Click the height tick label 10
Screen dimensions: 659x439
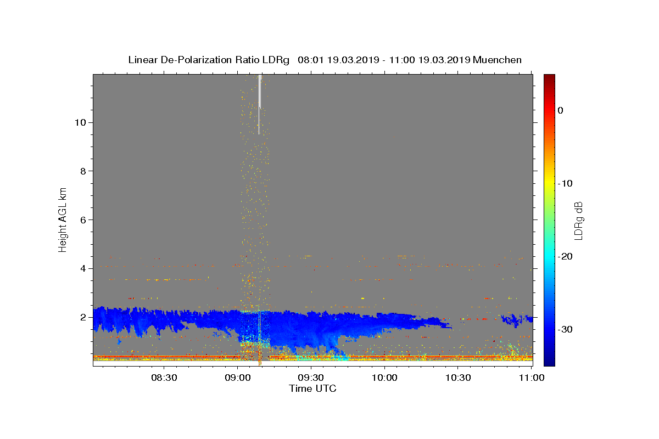click(x=80, y=122)
